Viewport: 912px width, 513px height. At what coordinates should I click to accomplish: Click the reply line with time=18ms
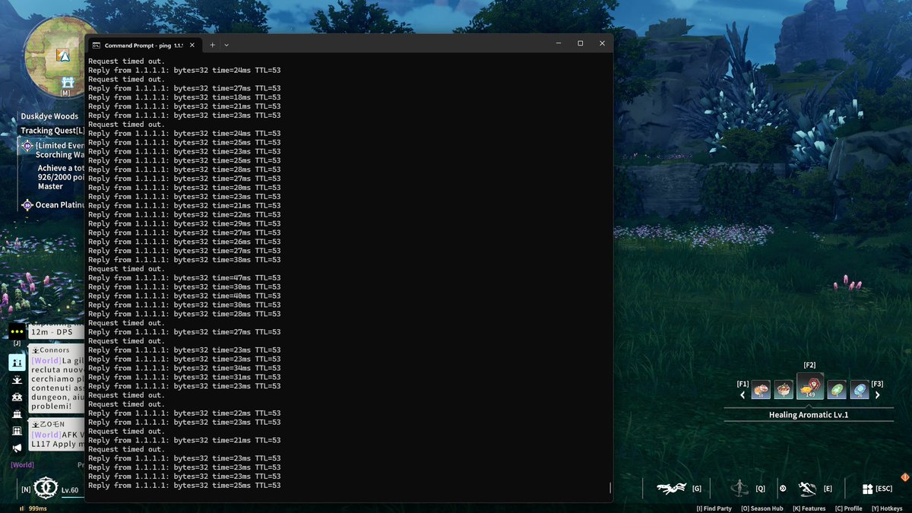click(185, 97)
